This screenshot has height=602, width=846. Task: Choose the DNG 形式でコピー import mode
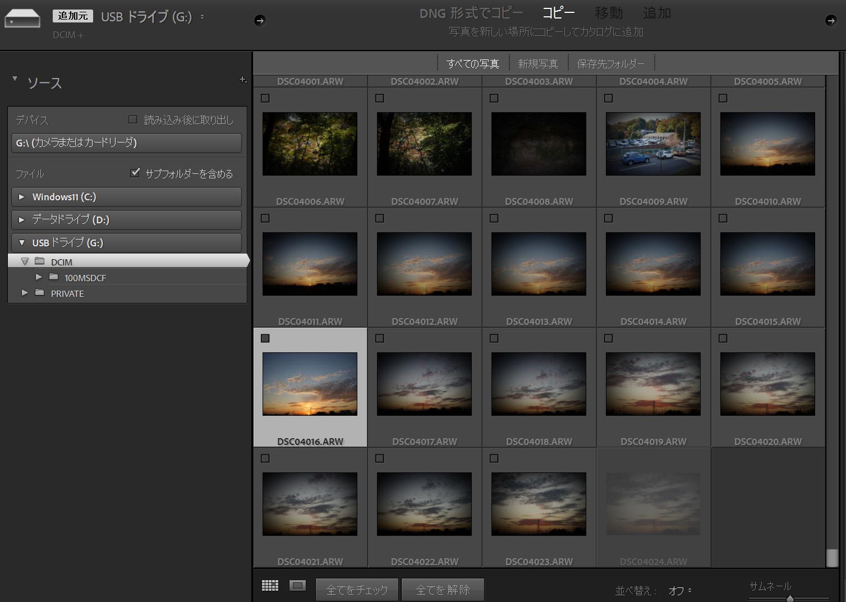pyautogui.click(x=471, y=13)
